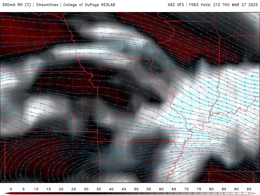
Task: Select "21Z THU MAR 27 2025" valid time
Action: (235, 5)
